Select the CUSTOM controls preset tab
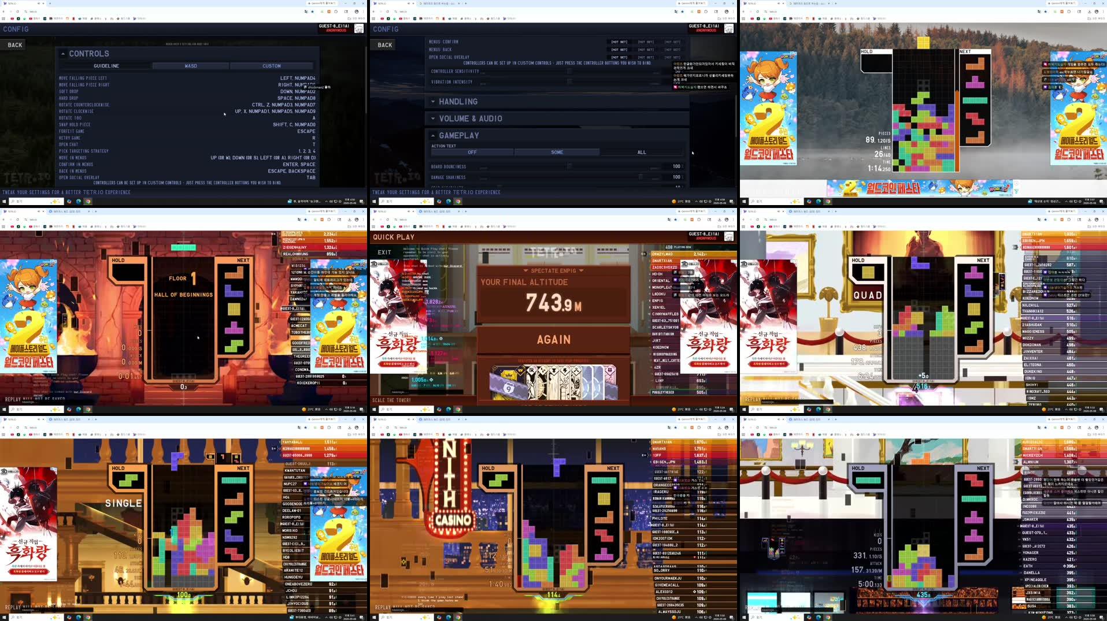Image resolution: width=1107 pixels, height=621 pixels. [x=272, y=66]
